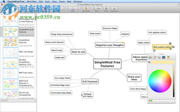Select the Print Mind Maps node
The image size is (180, 112).
(138, 89)
